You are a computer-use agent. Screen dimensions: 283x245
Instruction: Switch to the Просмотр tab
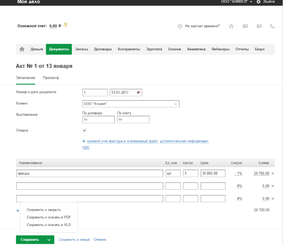tap(51, 78)
